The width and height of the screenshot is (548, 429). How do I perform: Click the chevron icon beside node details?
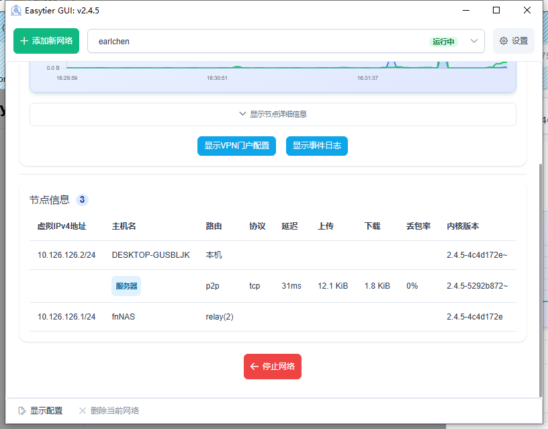coord(242,114)
